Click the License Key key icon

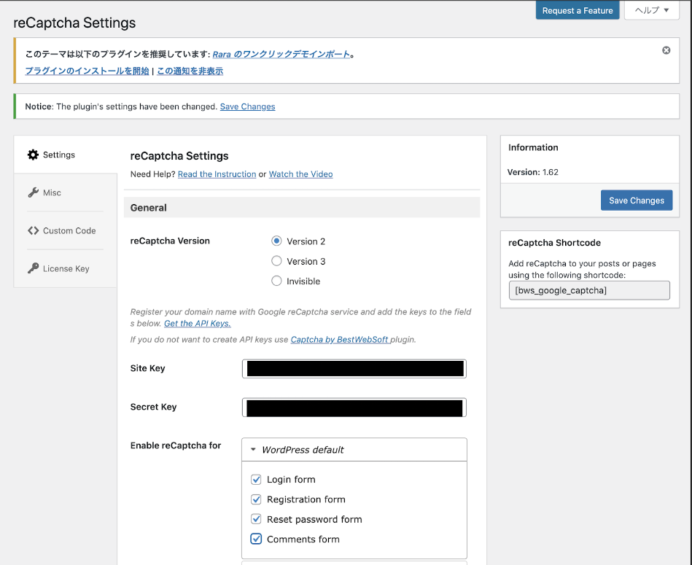[33, 268]
